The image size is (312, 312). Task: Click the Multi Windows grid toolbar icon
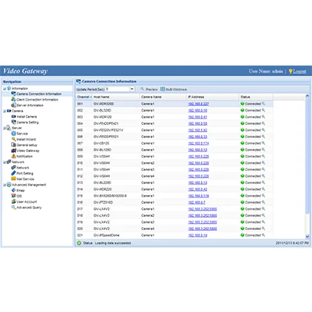click(x=162, y=89)
